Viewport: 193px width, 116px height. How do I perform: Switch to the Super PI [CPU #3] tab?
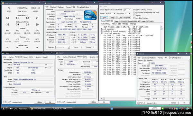pos(147,21)
